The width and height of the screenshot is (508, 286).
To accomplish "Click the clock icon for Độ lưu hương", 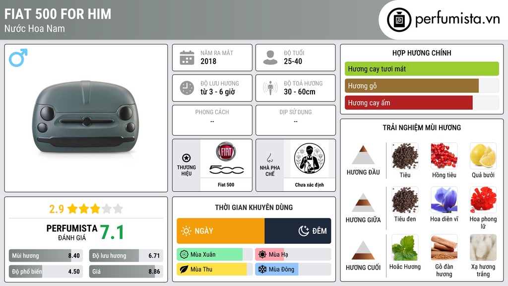I will (x=187, y=88).
